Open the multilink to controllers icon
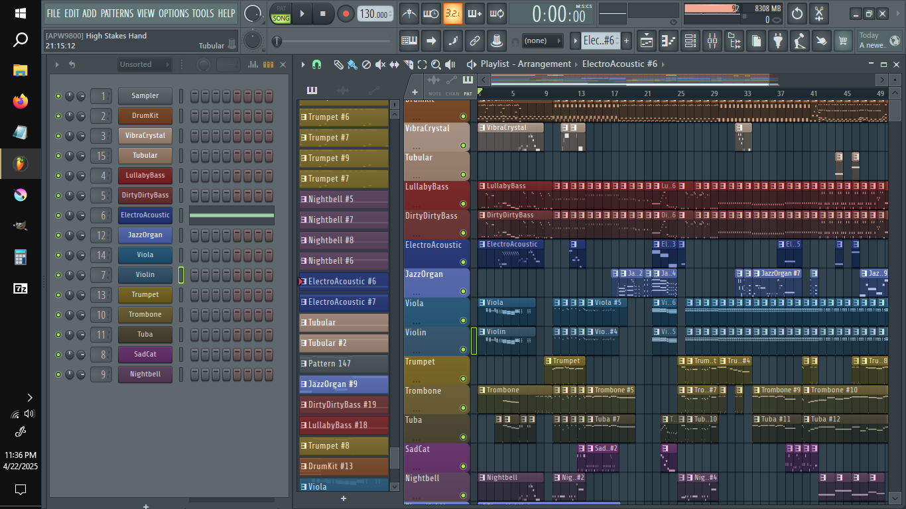Viewport: 906px width, 509px height. point(497,41)
